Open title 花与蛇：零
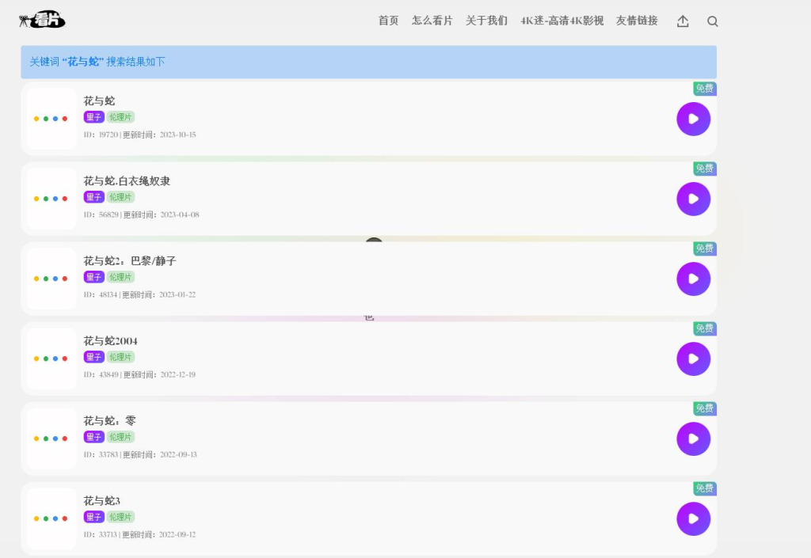This screenshot has width=811, height=558. coord(109,420)
